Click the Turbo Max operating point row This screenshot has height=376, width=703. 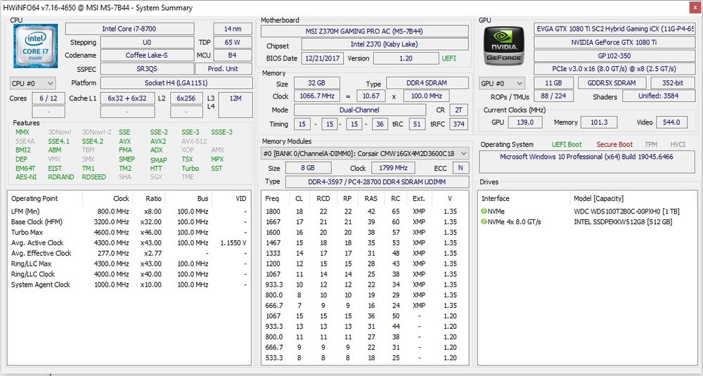click(x=129, y=232)
